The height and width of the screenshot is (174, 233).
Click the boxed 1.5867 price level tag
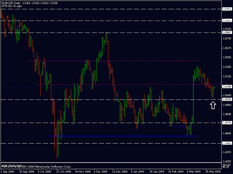227,32
